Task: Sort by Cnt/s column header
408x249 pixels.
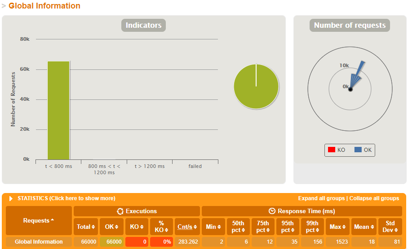Action: click(187, 227)
